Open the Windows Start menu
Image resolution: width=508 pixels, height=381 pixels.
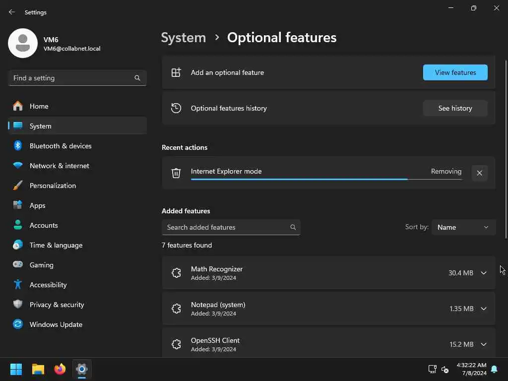[x=16, y=369]
